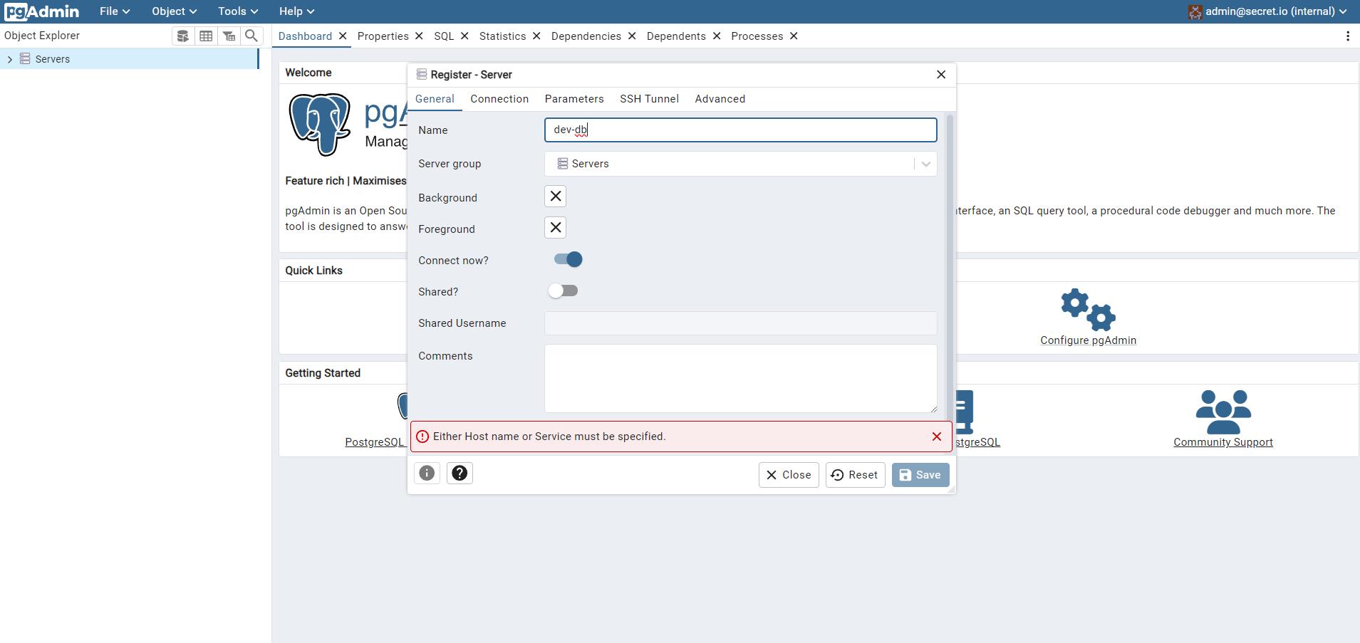Click the dialog vertical scrollbar

click(950, 267)
